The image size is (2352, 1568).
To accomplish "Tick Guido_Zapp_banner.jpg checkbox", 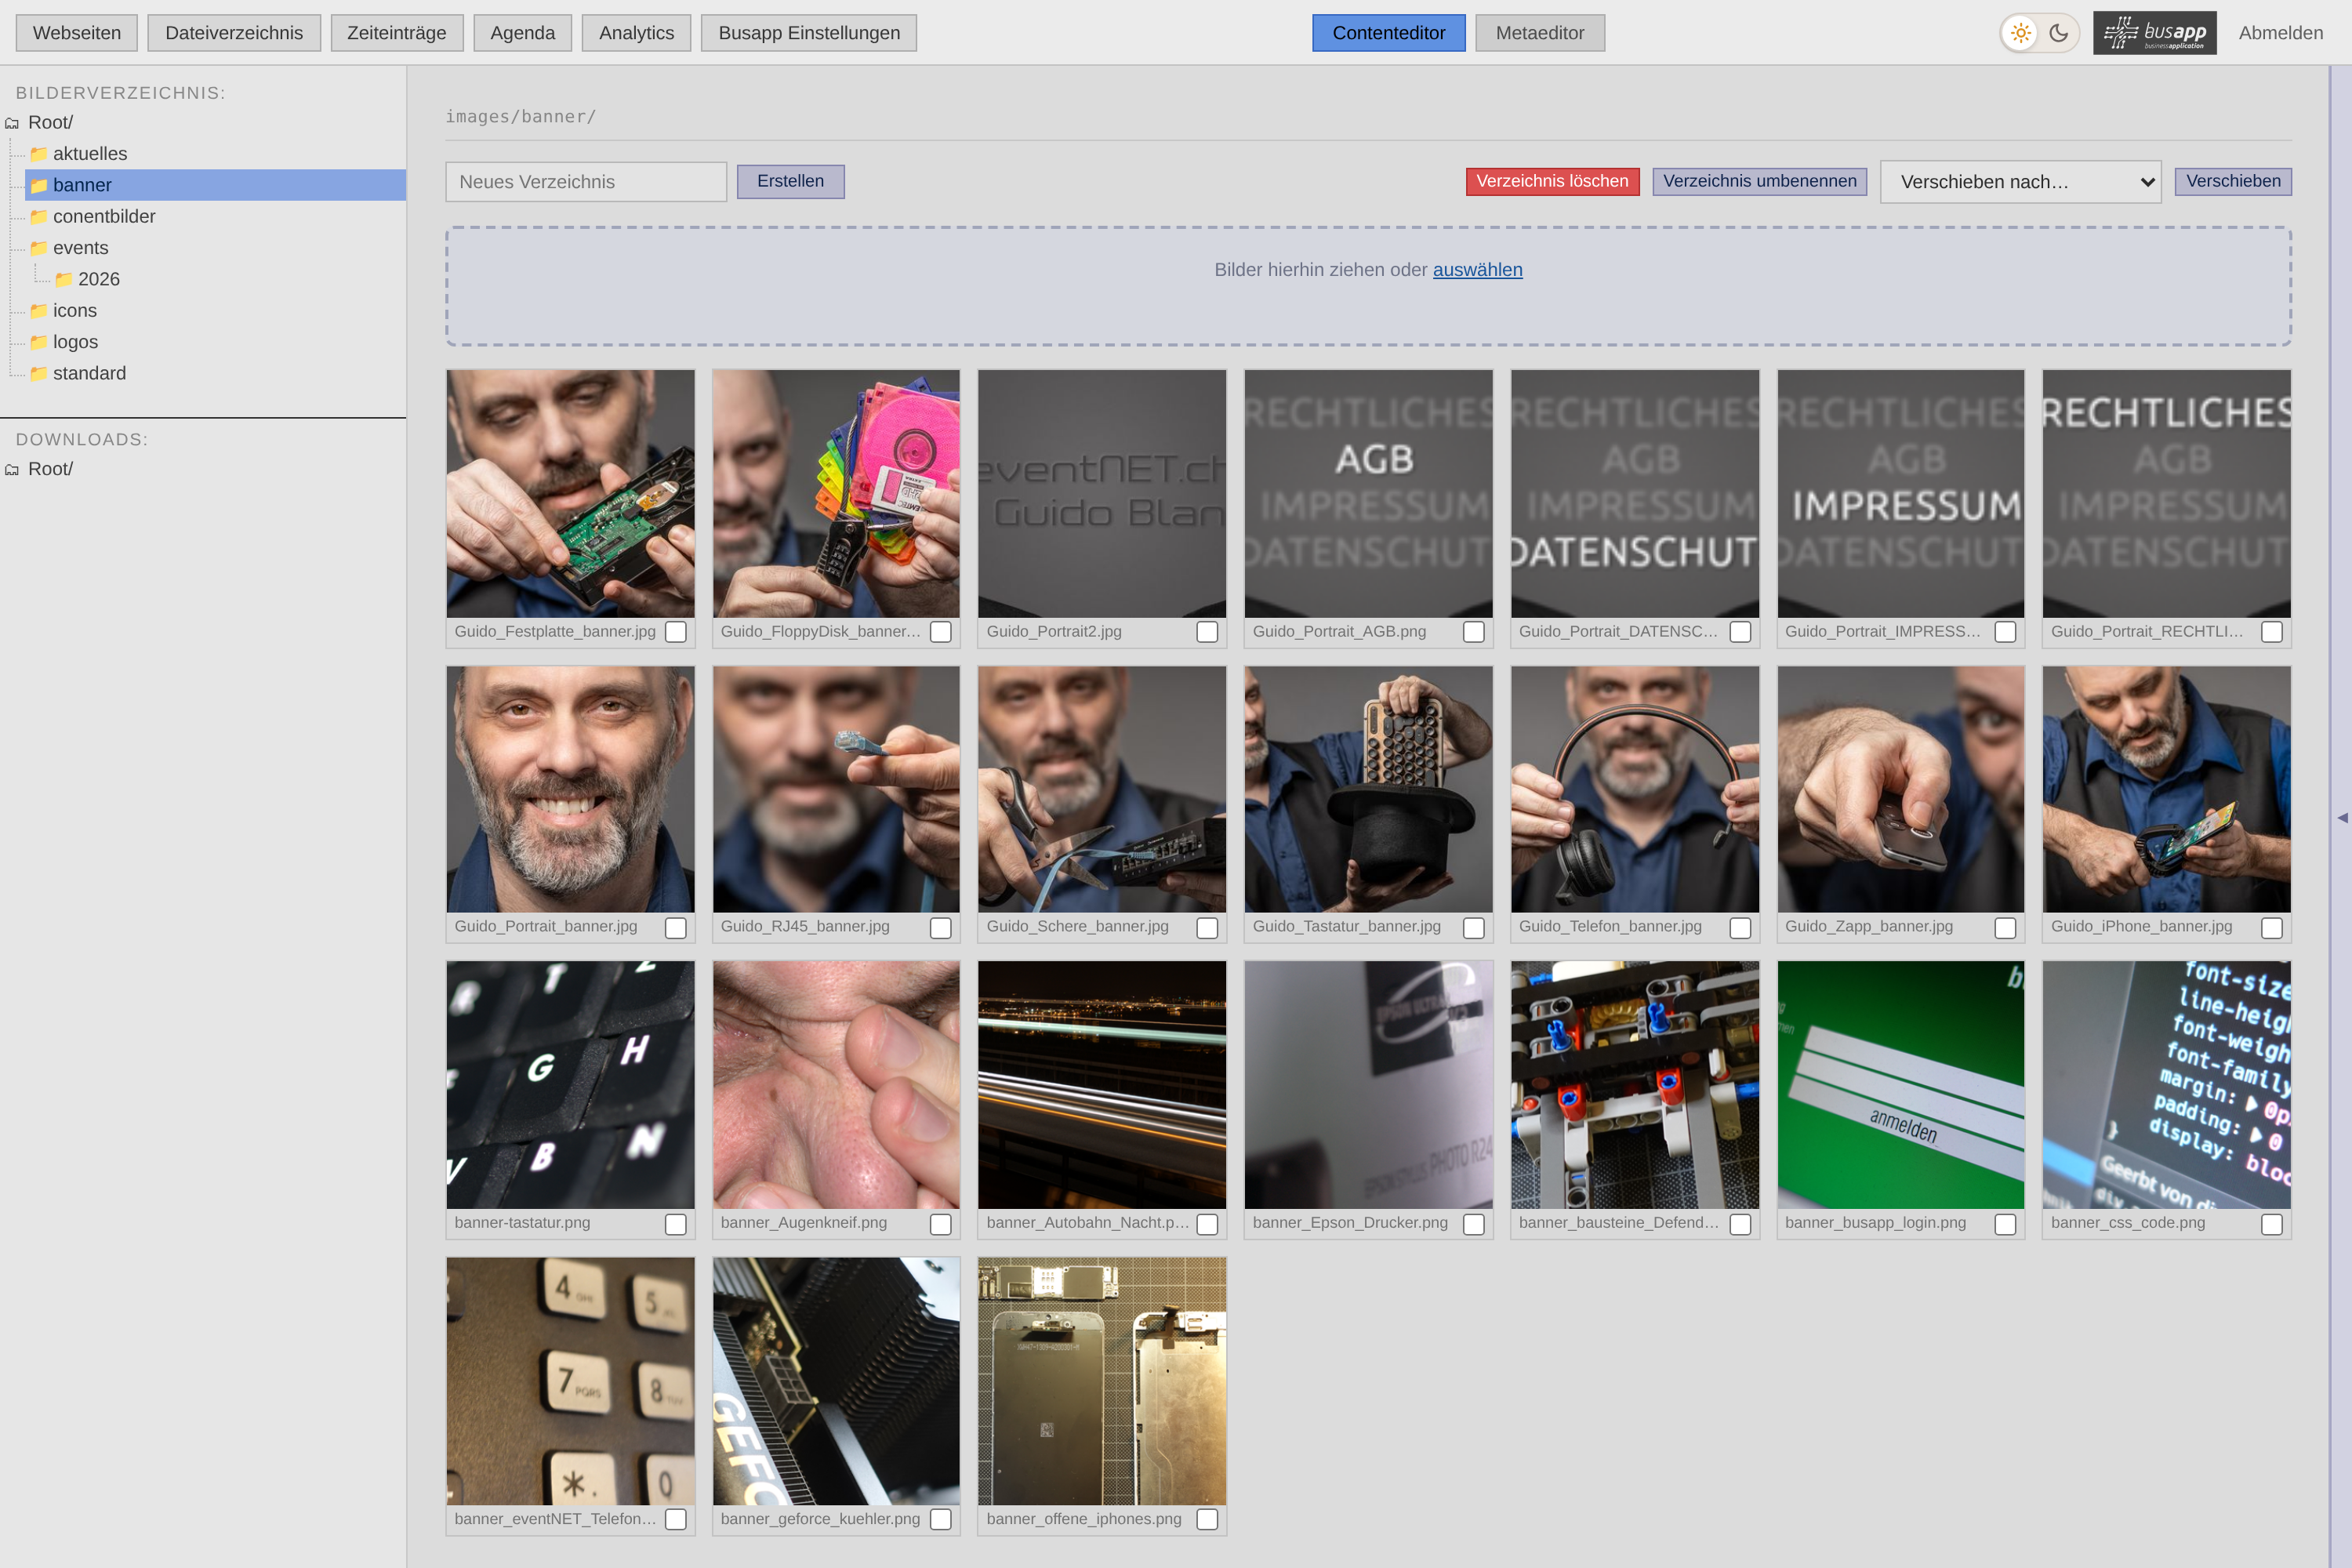I will point(2005,928).
